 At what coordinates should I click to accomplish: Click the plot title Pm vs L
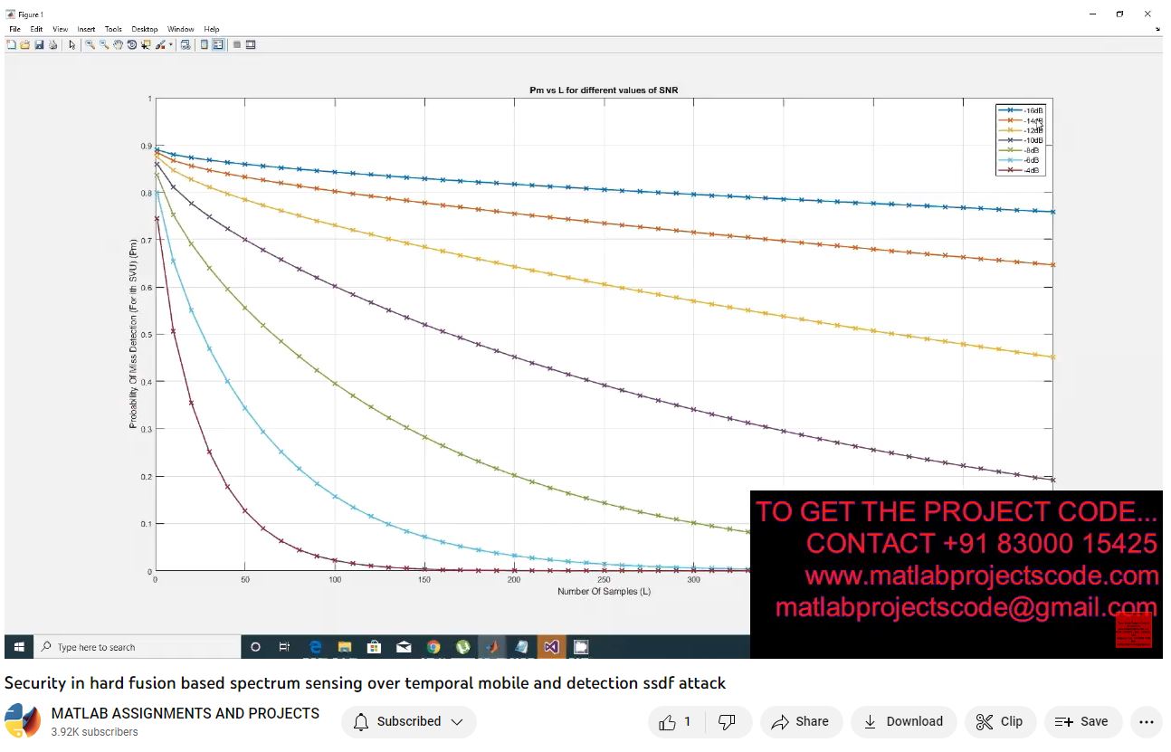(x=604, y=90)
